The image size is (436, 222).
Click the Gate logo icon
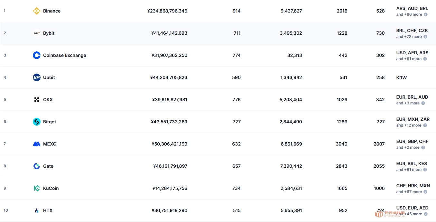point(37,166)
